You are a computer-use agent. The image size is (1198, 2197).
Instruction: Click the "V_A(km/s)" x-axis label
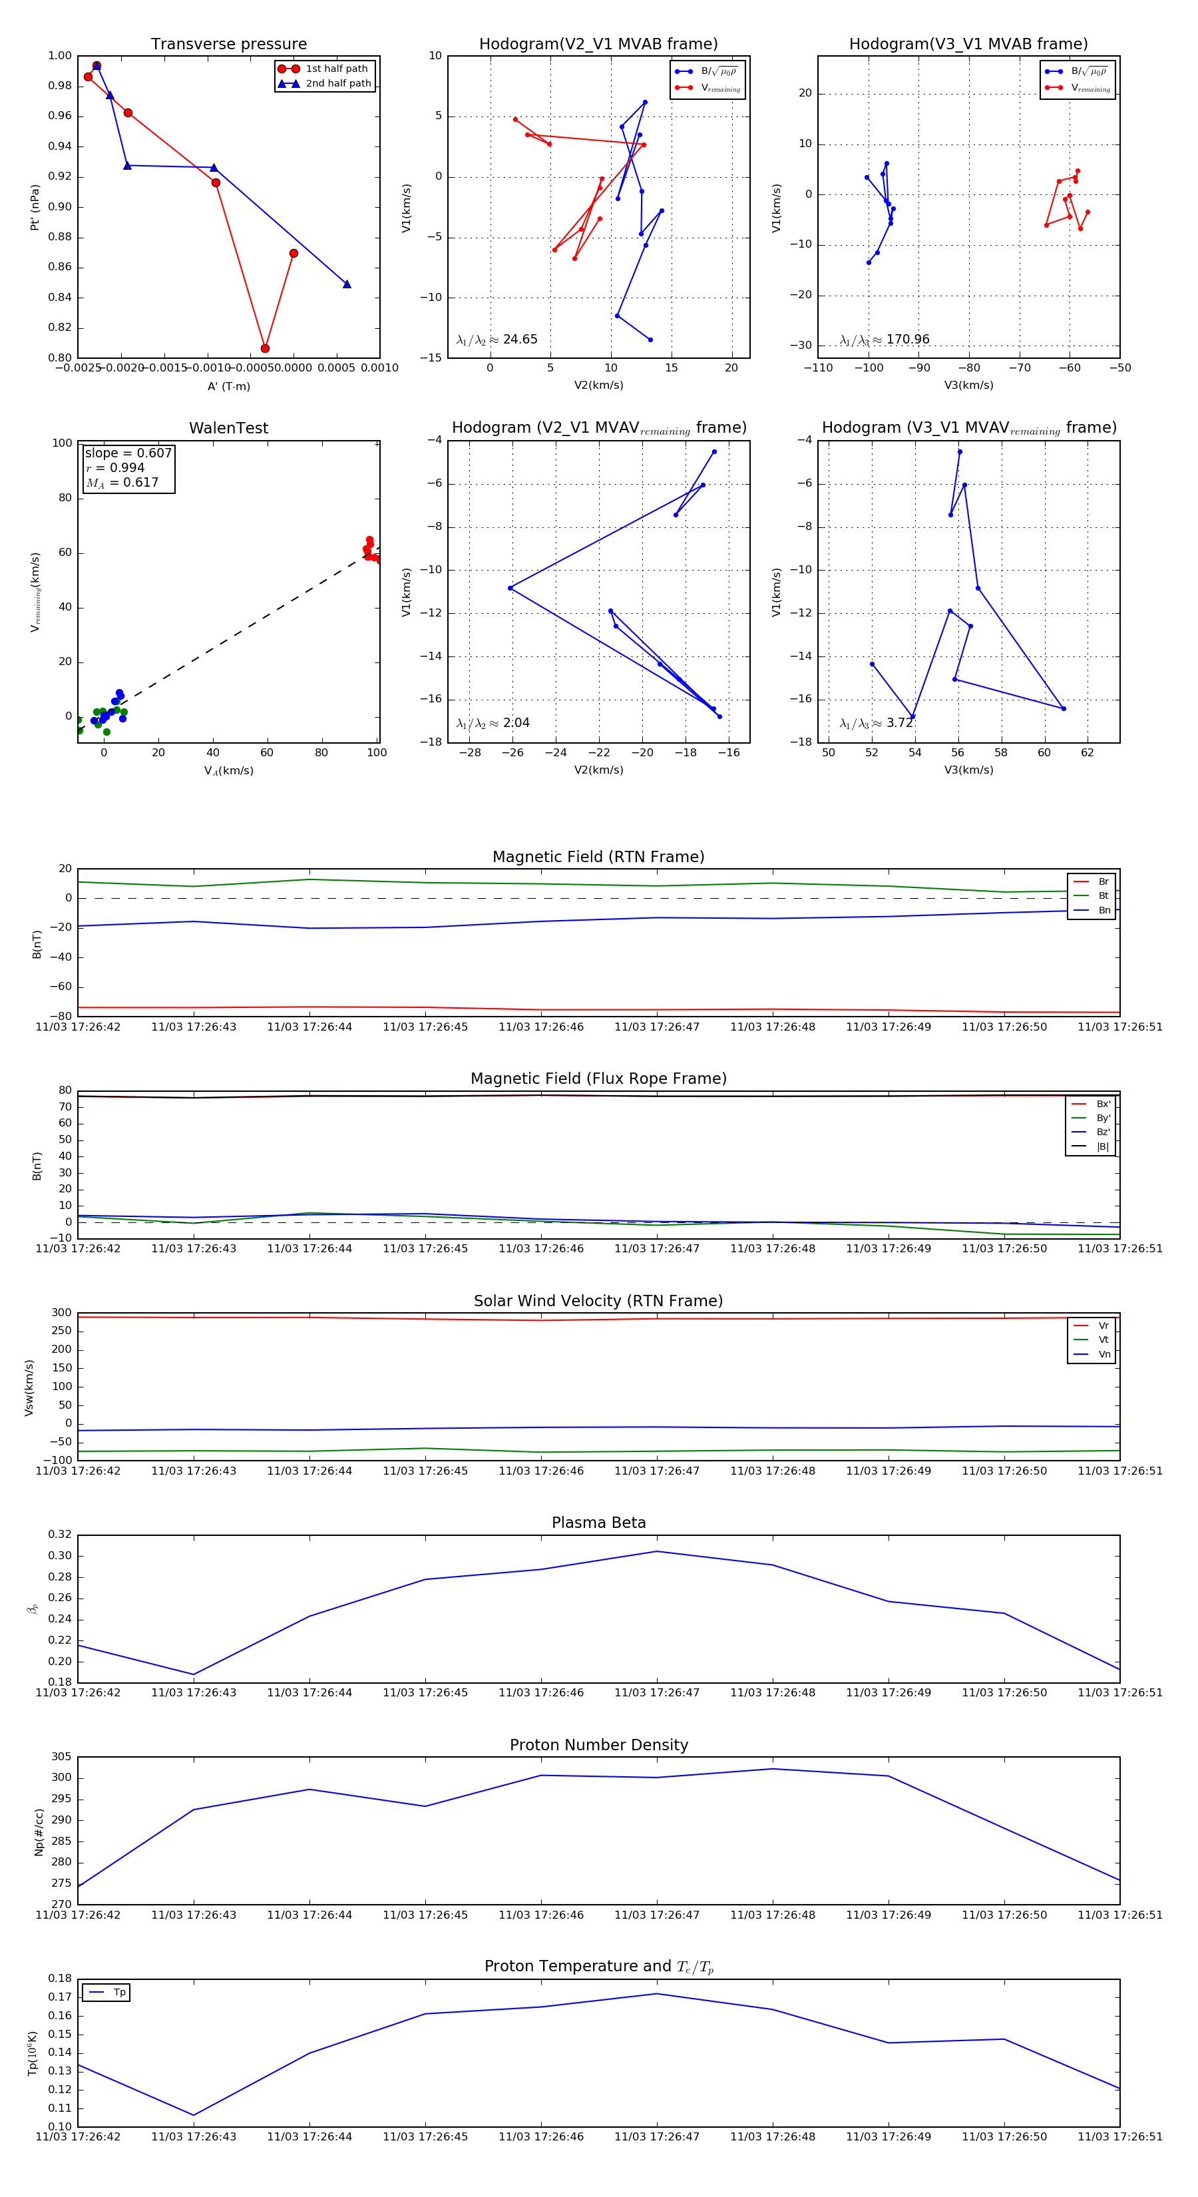228,771
